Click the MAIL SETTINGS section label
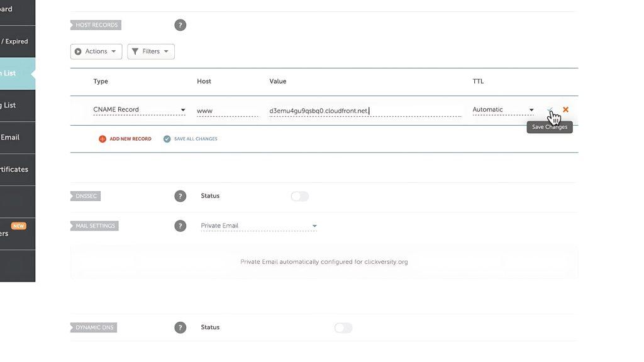This screenshot has width=644, height=362. click(95, 226)
